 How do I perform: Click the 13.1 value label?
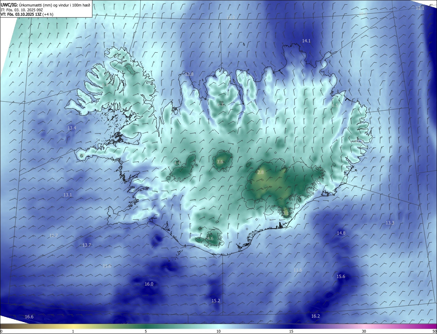click(x=68, y=195)
